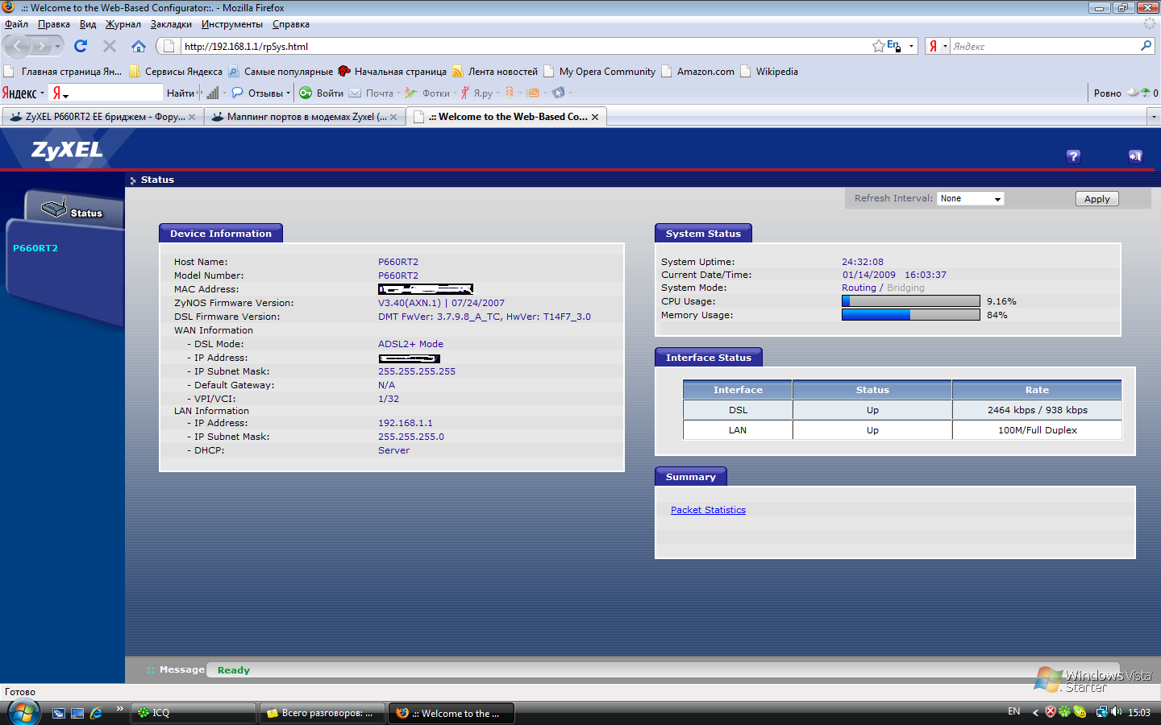Show hidden tray icons arrow

point(1035,712)
